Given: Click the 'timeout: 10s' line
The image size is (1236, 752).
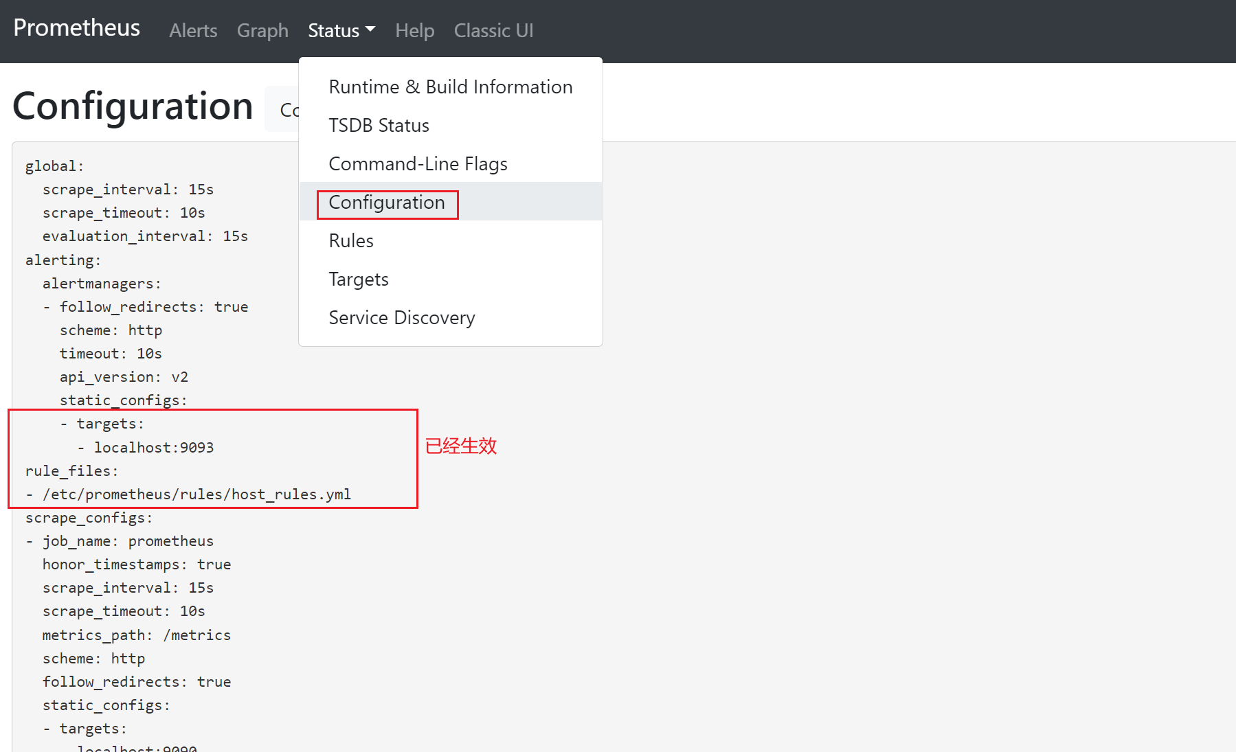Looking at the screenshot, I should click(x=111, y=354).
